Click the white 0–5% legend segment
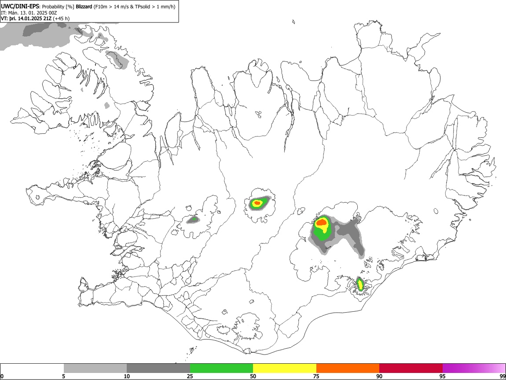This screenshot has width=506, height=380. point(32,369)
